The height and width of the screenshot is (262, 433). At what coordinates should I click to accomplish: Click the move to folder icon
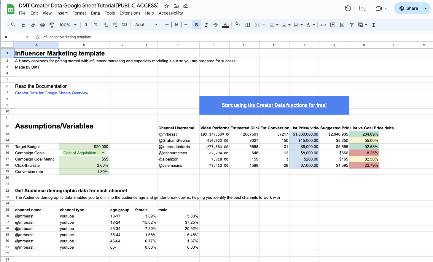click(176, 6)
